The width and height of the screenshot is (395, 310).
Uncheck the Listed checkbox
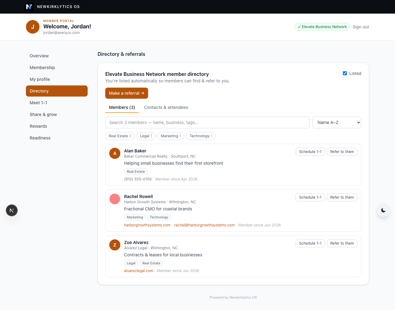(345, 73)
